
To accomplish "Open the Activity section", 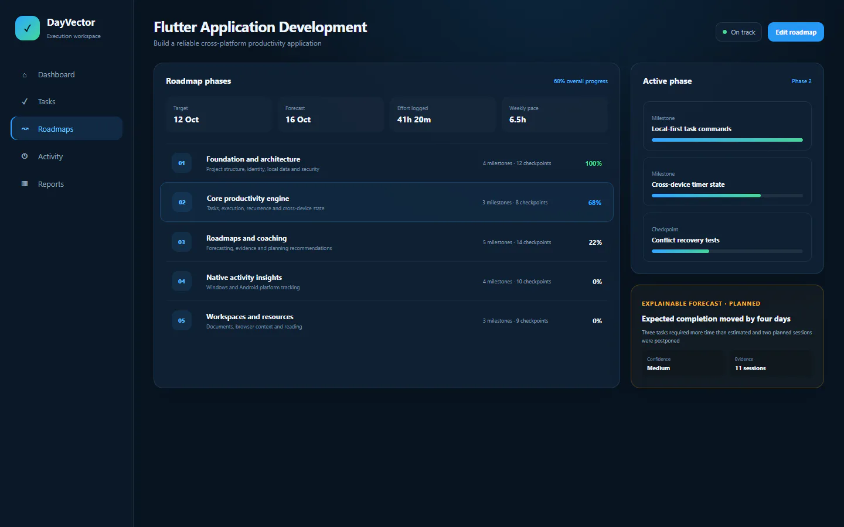I will (66, 156).
